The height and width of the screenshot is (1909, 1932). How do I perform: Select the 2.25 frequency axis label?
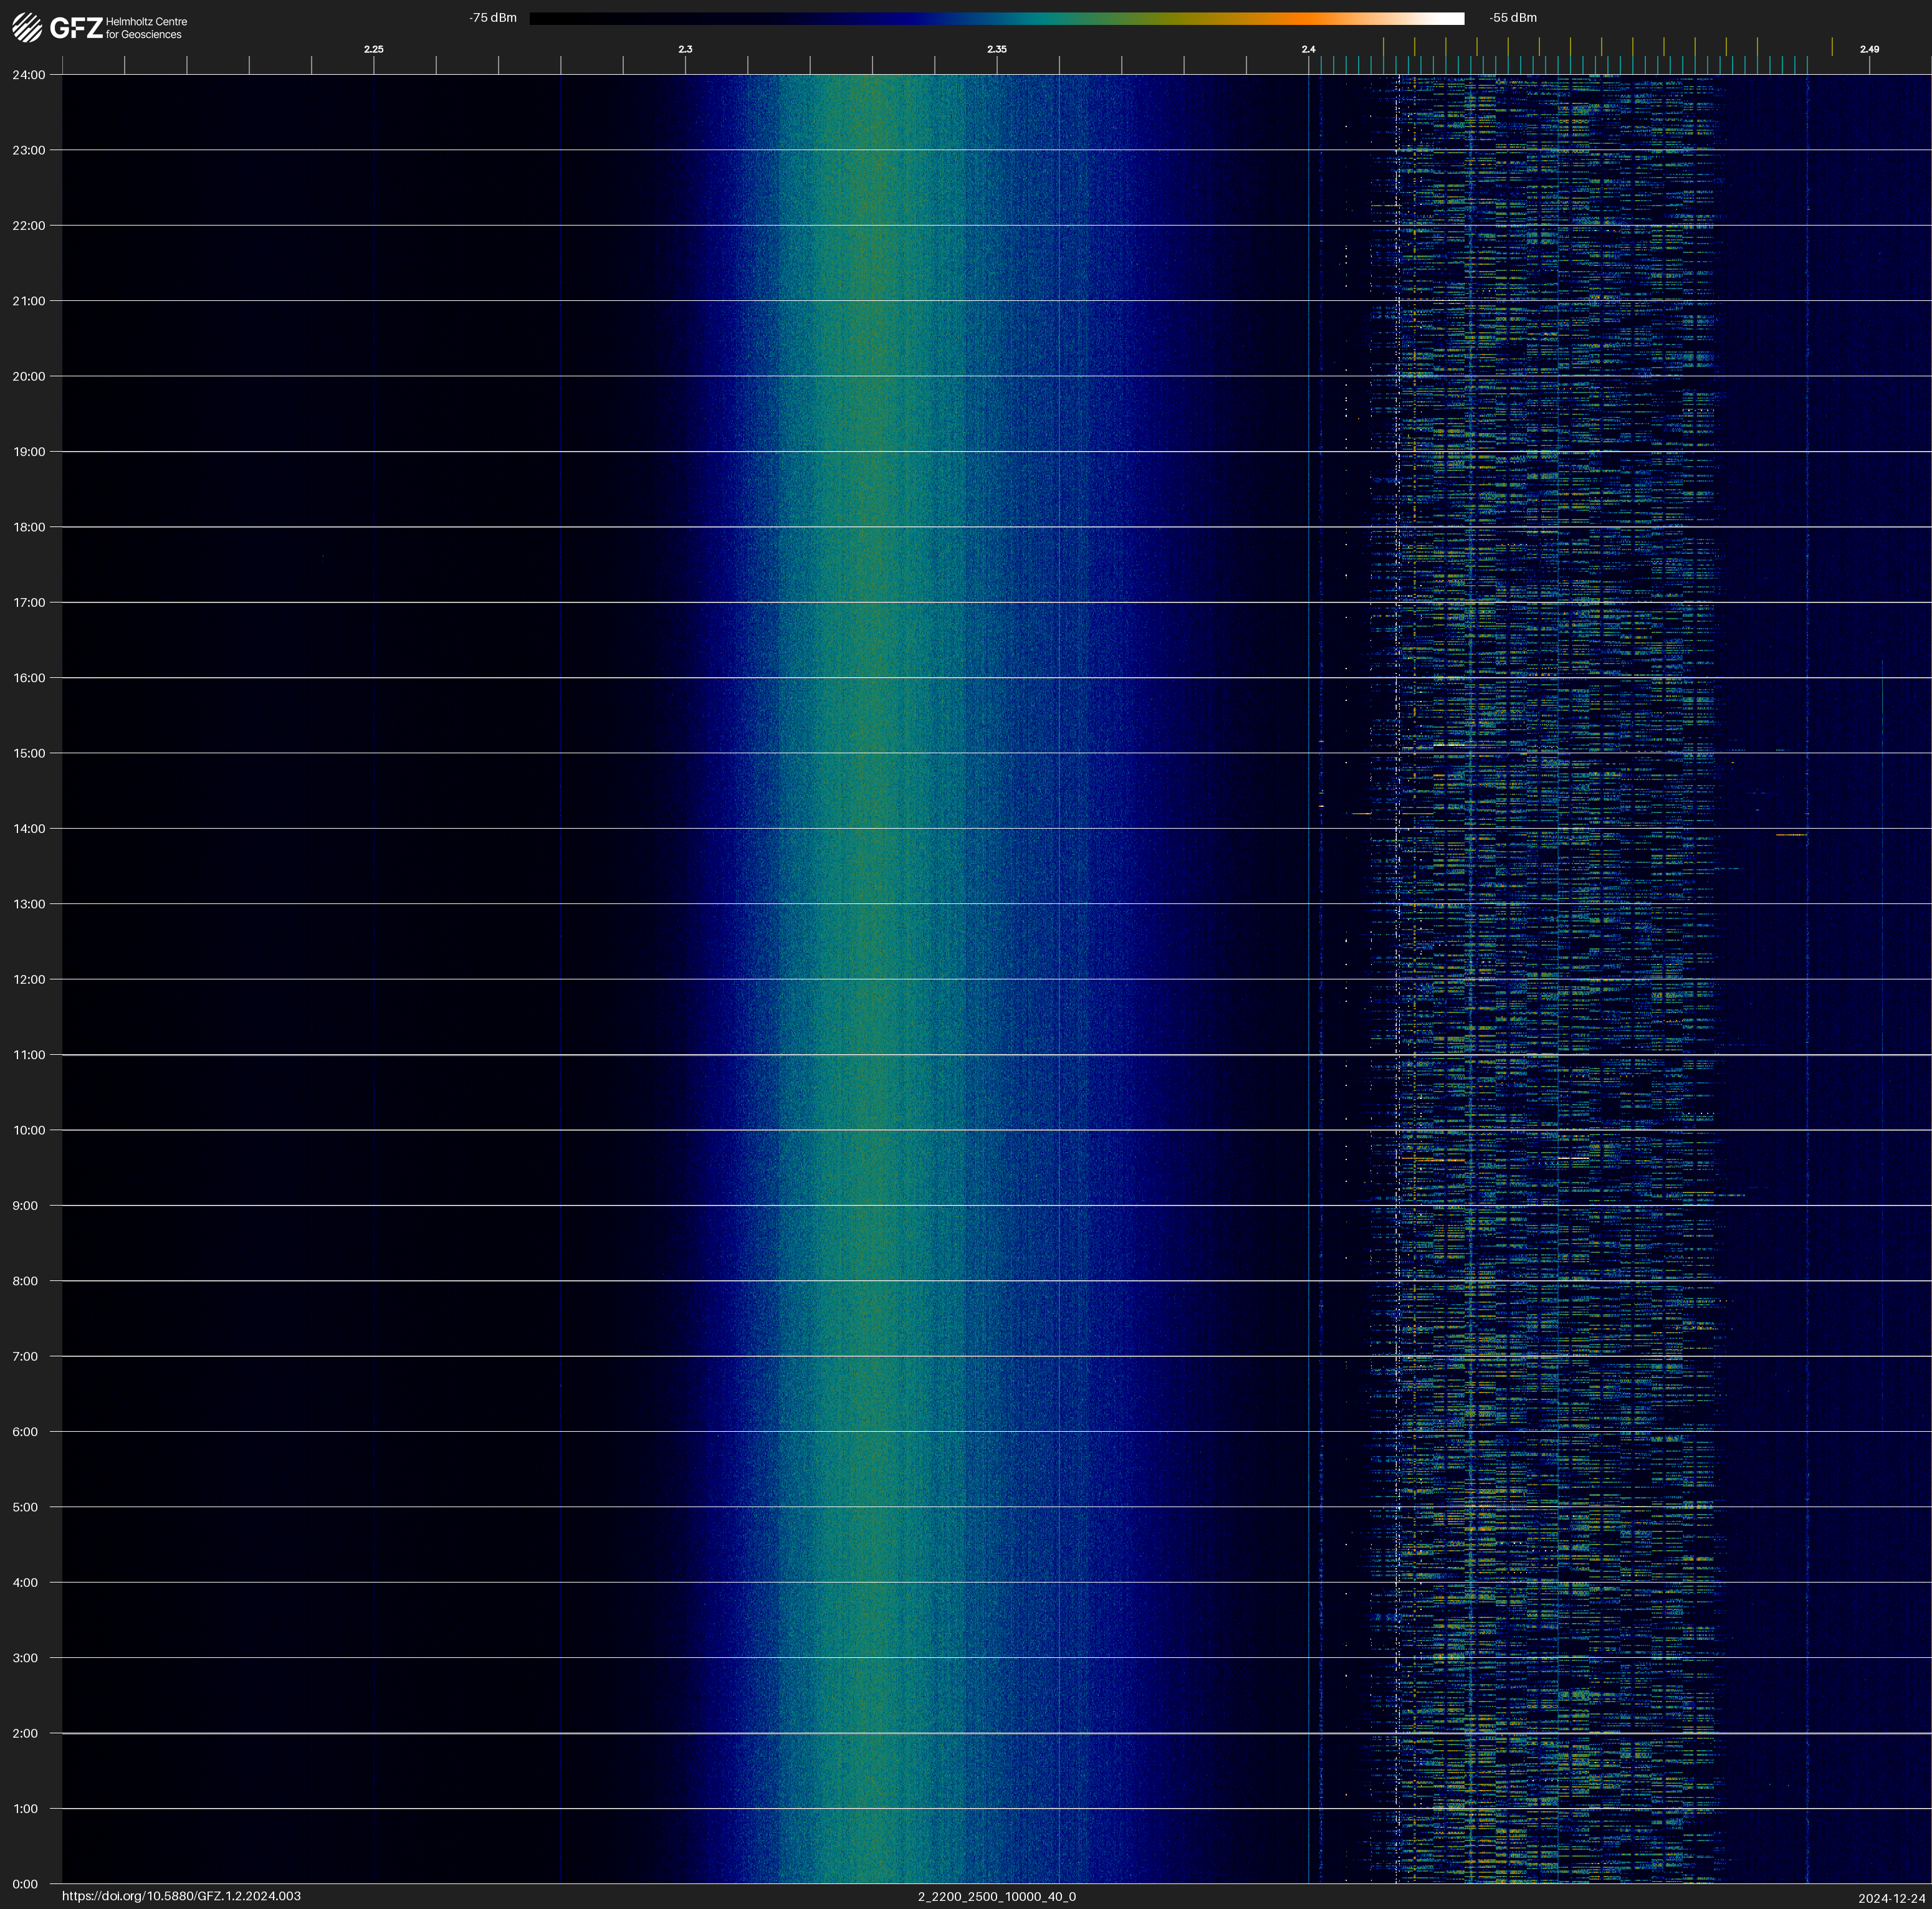[373, 49]
